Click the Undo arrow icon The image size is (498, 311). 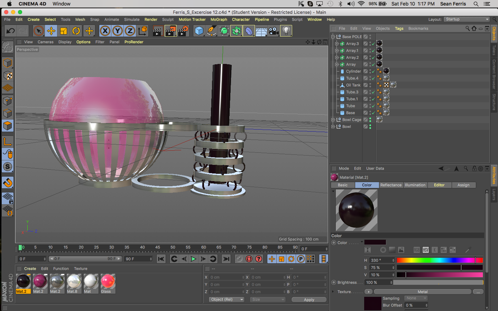10,31
